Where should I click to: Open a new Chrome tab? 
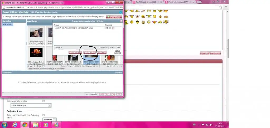click(199, 2)
